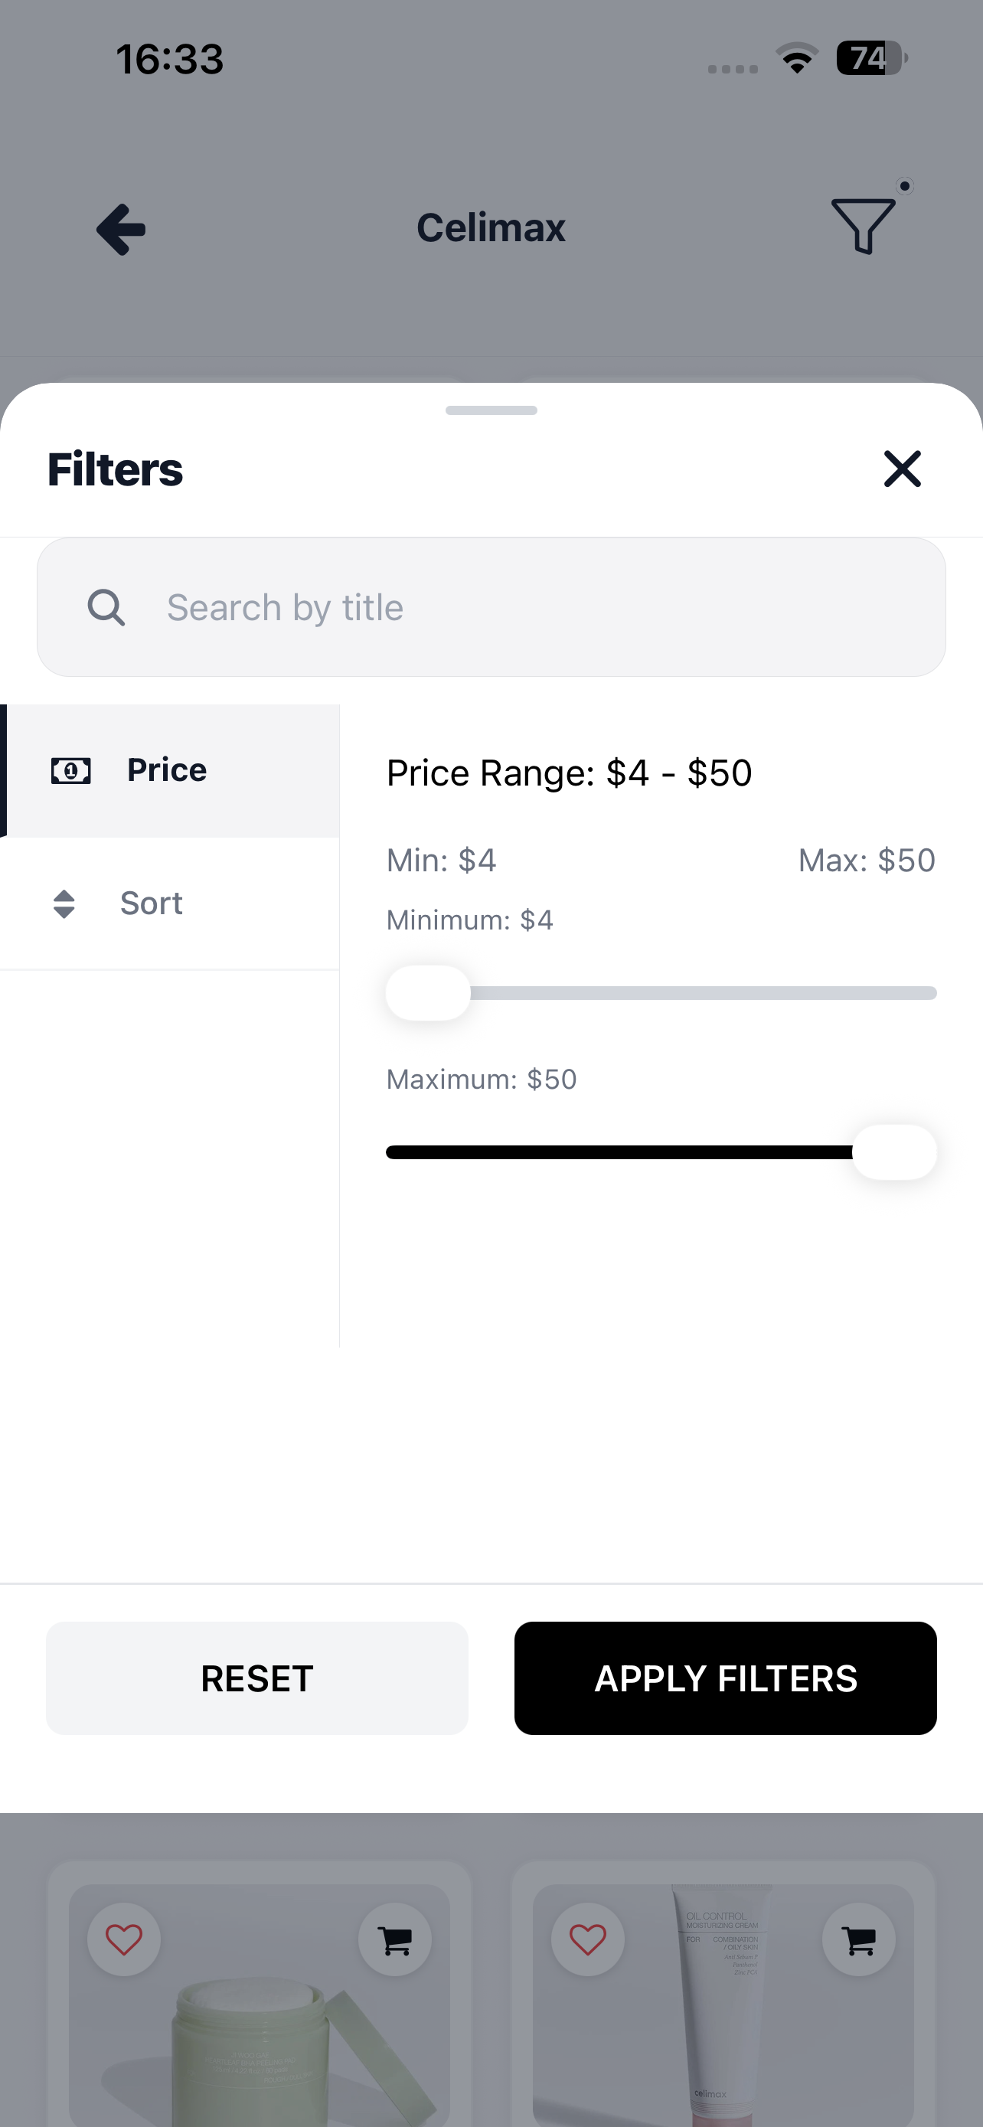The width and height of the screenshot is (983, 2127).
Task: Click the Maximum price slider thumb
Action: tap(895, 1152)
